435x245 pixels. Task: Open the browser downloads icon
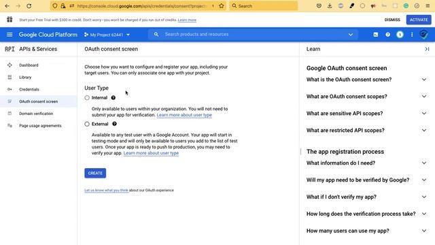pyautogui.click(x=330, y=6)
